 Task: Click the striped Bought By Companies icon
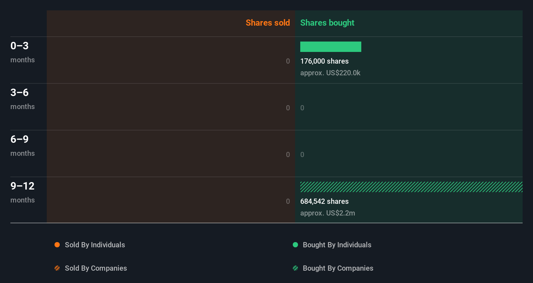295,268
